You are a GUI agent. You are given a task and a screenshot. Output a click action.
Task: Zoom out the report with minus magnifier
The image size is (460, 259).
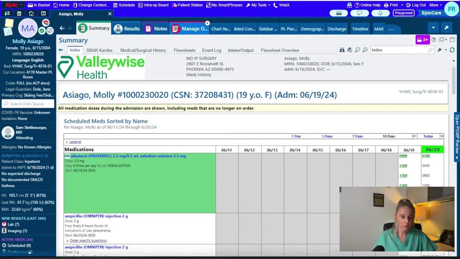(x=358, y=50)
